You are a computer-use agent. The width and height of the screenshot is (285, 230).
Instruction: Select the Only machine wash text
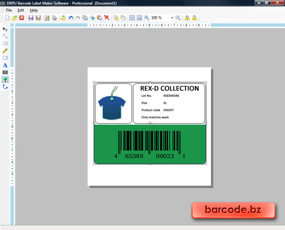tap(155, 117)
